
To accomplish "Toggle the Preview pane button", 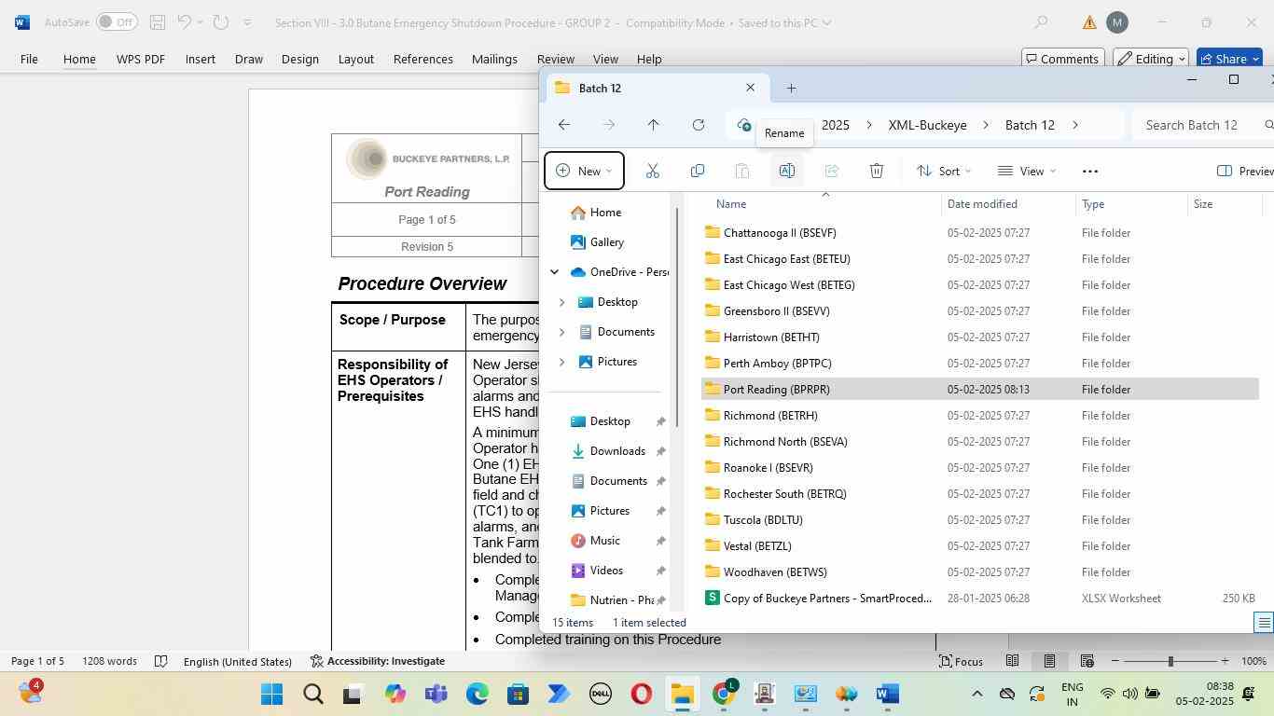I will click(1244, 171).
